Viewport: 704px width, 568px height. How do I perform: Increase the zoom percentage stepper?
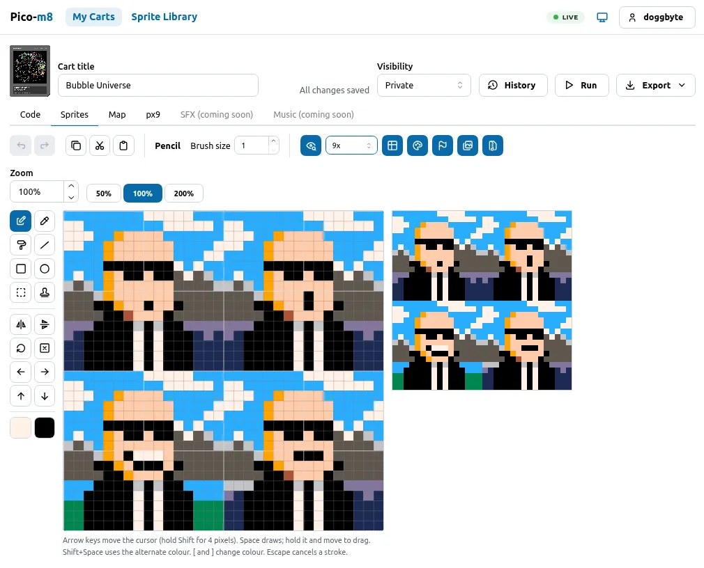coord(71,186)
